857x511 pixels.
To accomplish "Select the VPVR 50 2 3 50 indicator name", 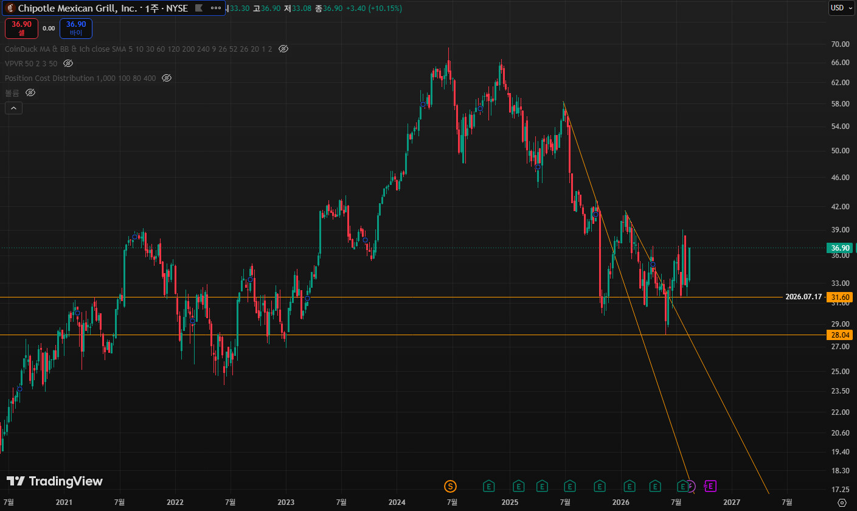I will point(31,63).
